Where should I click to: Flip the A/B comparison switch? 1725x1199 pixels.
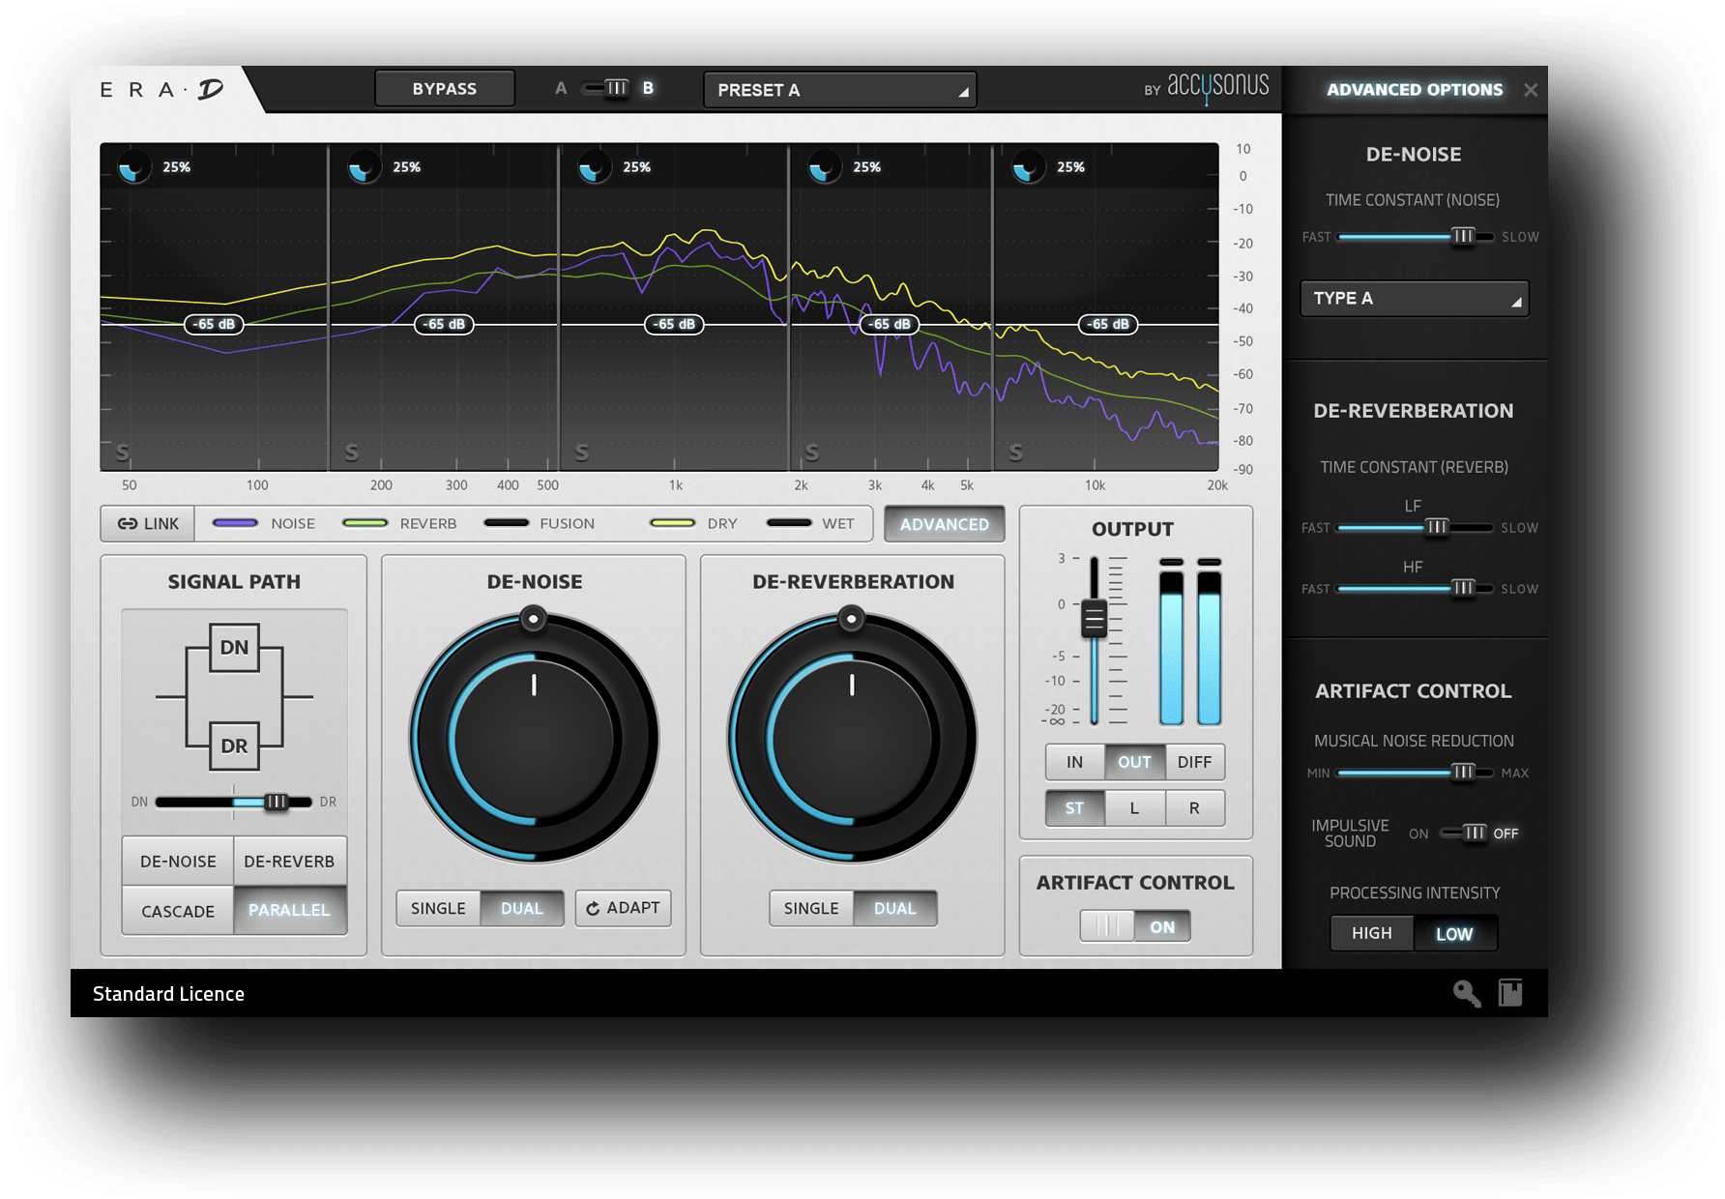pyautogui.click(x=605, y=88)
